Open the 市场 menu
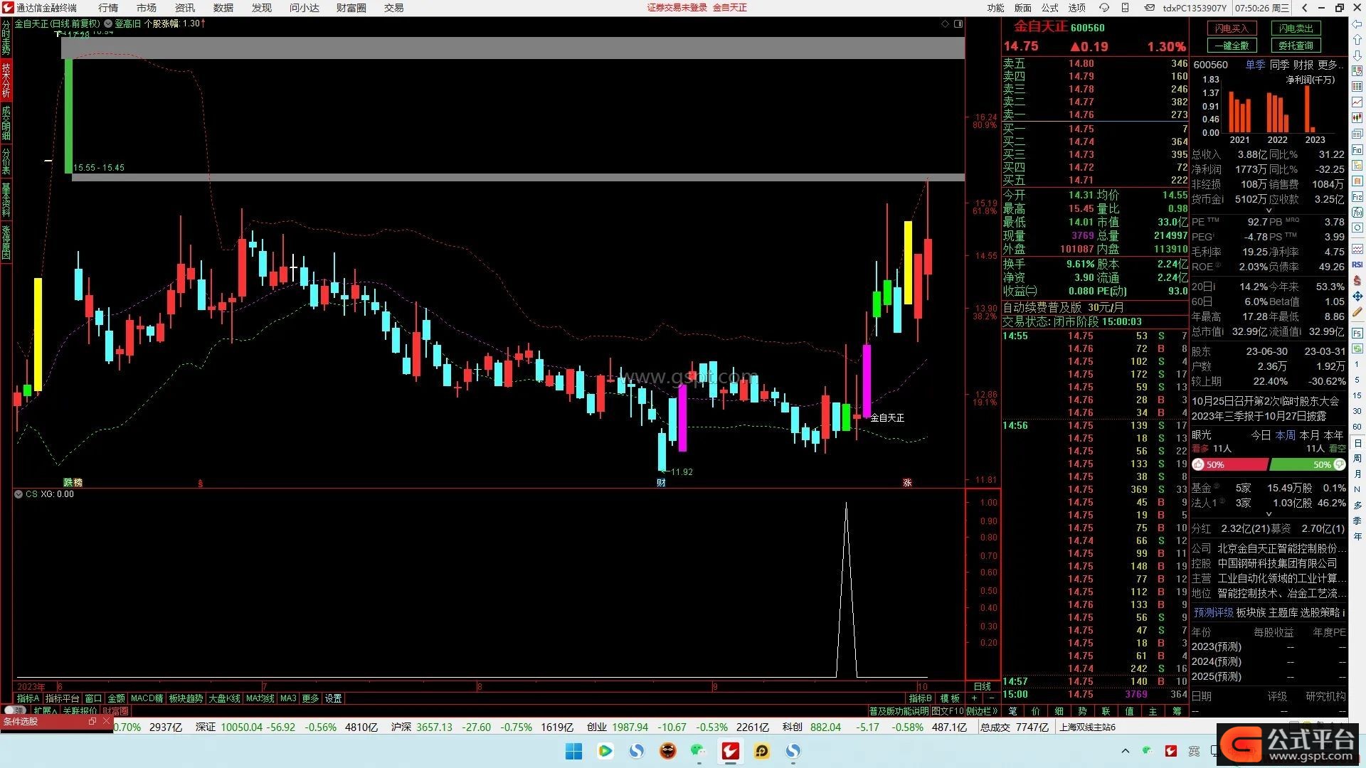The width and height of the screenshot is (1366, 768). (147, 8)
